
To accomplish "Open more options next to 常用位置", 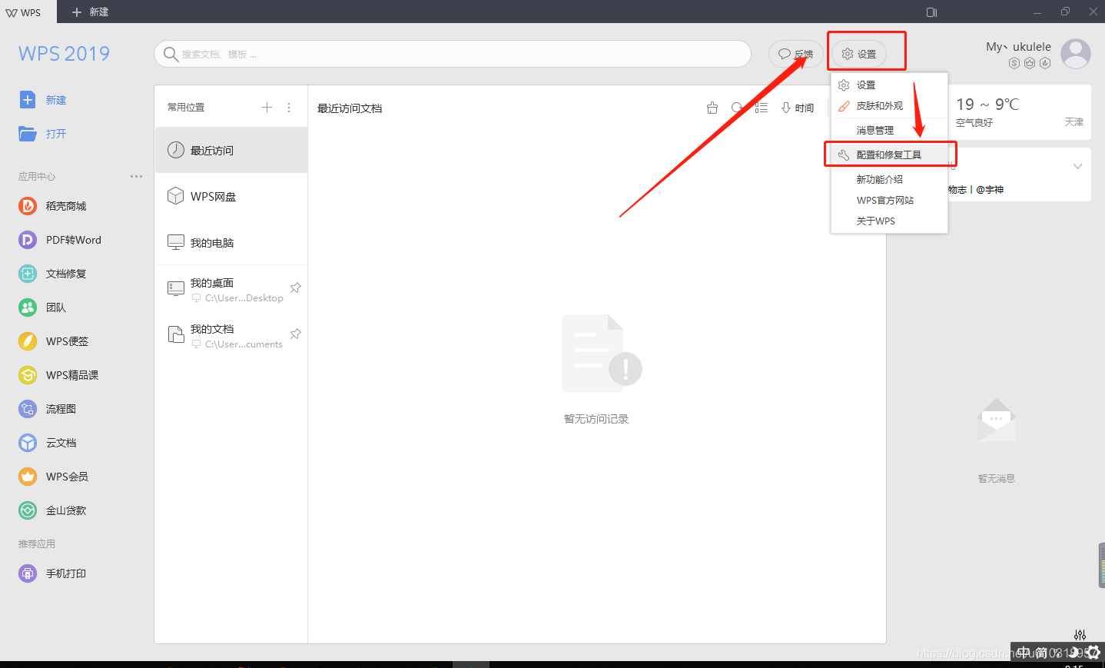I will [289, 108].
